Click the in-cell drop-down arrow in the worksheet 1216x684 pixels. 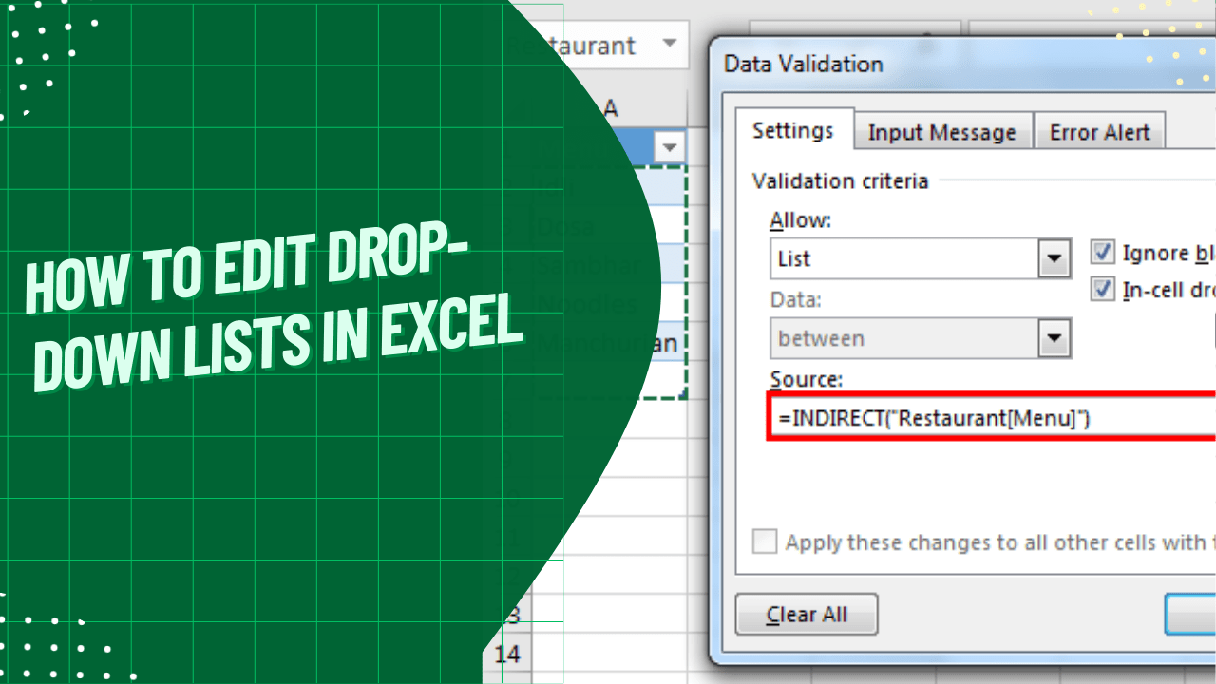coord(670,148)
